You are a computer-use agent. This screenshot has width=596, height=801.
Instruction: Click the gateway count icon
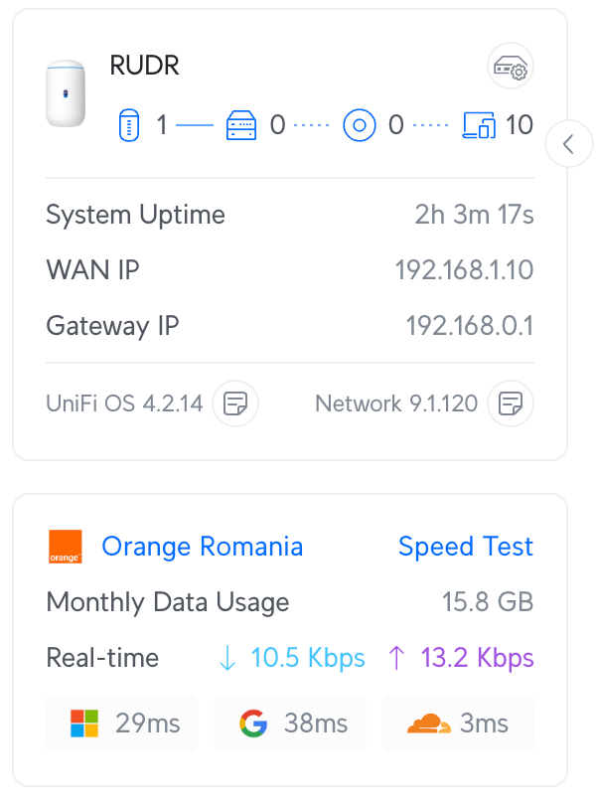(126, 125)
